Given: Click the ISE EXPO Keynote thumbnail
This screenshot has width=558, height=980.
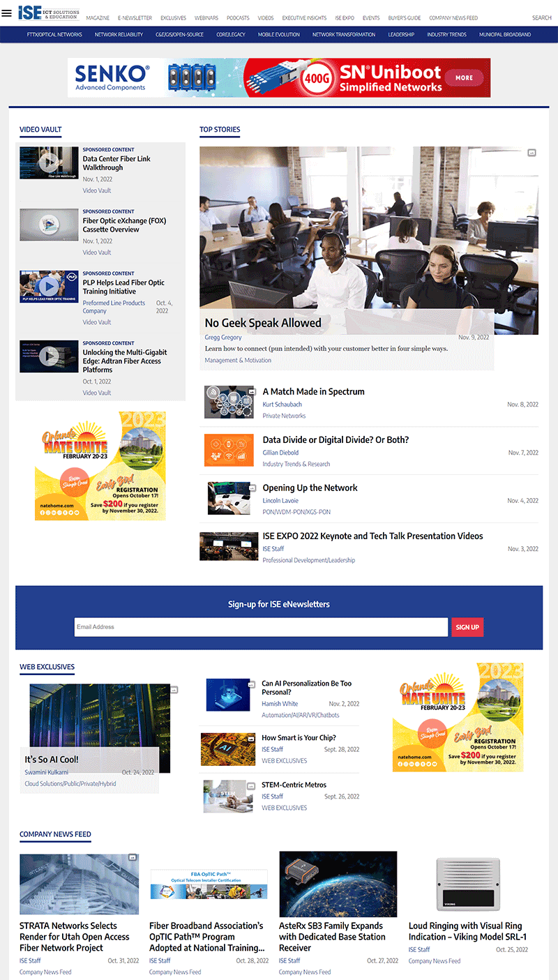Looking at the screenshot, I should [229, 546].
